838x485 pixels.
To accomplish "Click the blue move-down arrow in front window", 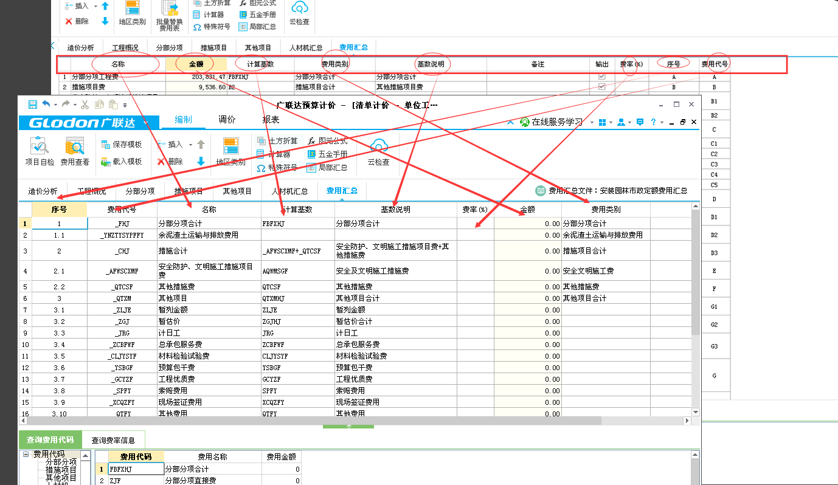I will [201, 161].
